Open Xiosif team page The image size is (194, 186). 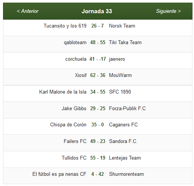coord(81,75)
